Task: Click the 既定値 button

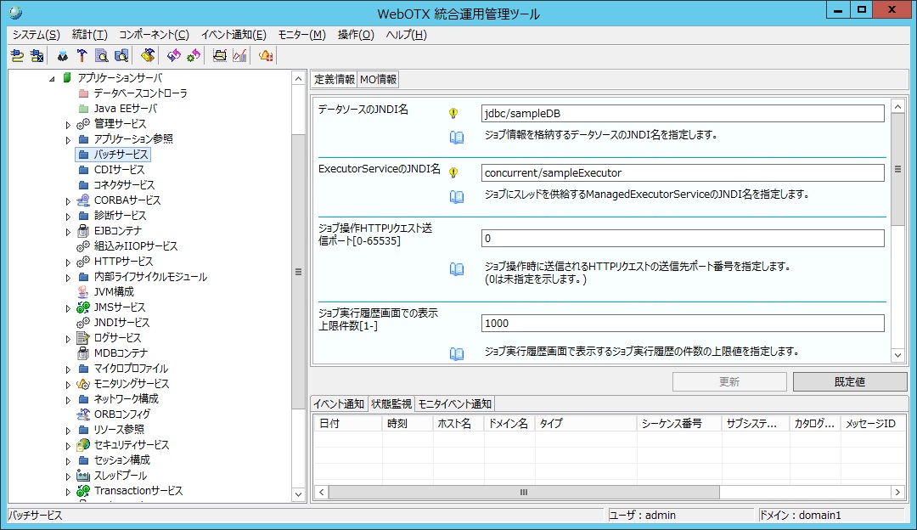Action: coord(849,382)
